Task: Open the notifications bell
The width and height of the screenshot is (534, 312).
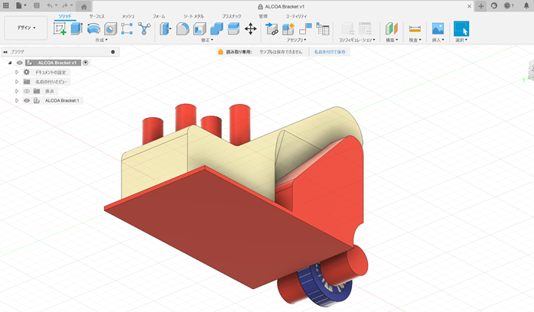Action: click(x=526, y=6)
